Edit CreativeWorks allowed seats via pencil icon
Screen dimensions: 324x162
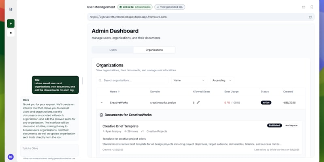pos(198,102)
